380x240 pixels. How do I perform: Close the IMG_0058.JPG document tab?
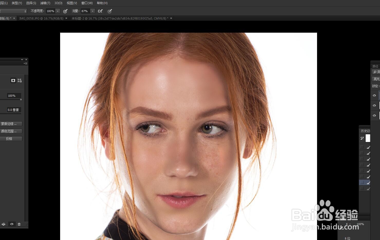[x=66, y=18]
